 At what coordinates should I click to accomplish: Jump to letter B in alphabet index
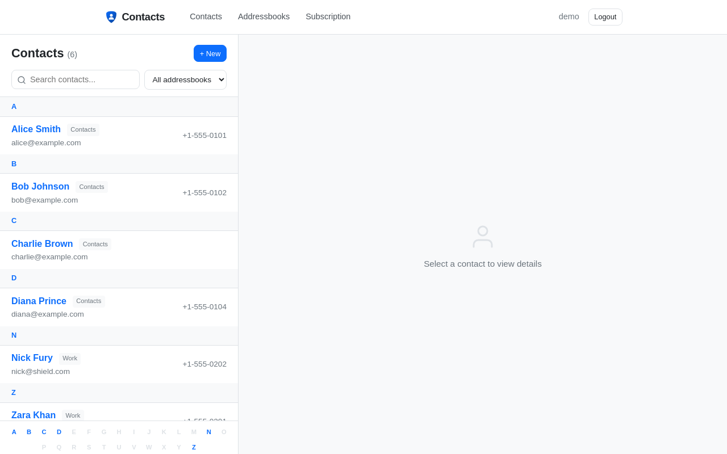pyautogui.click(x=29, y=432)
